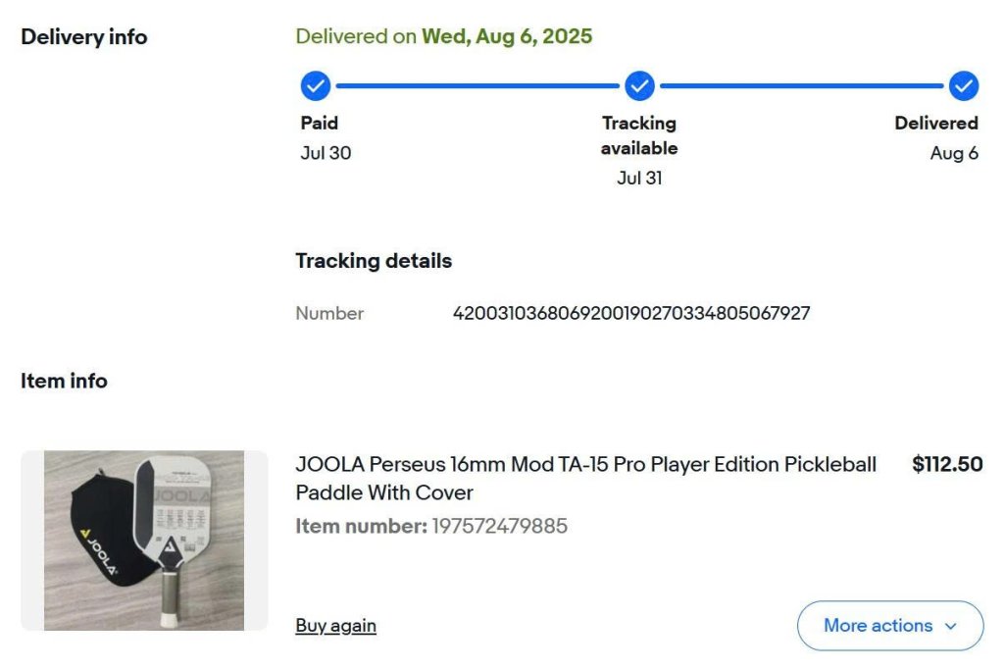
Task: Click the Tracking details heading
Action: [374, 261]
